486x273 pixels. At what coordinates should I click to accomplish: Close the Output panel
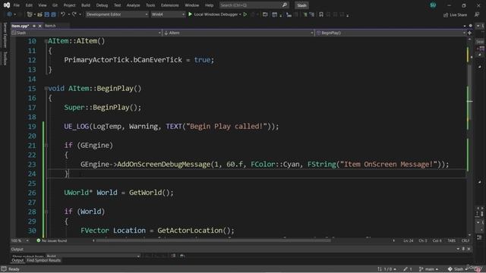(x=469, y=249)
